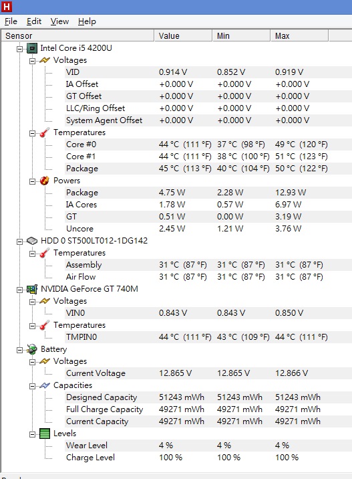The width and height of the screenshot is (352, 479).
Task: Click the green Levels icon under Battery
Action: pyautogui.click(x=45, y=434)
